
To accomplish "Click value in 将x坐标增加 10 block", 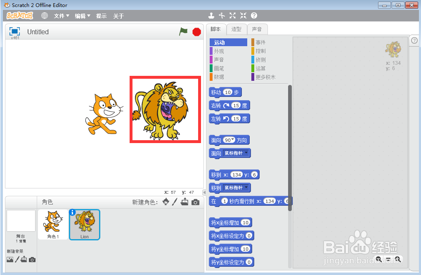I will point(246,222).
